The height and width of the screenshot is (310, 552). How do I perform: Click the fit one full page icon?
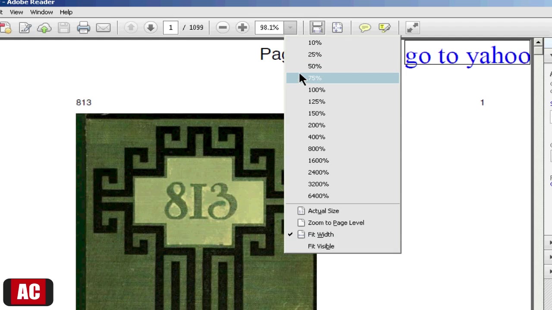click(337, 28)
